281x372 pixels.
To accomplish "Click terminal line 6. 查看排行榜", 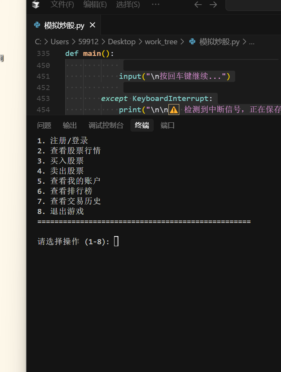I will [65, 191].
